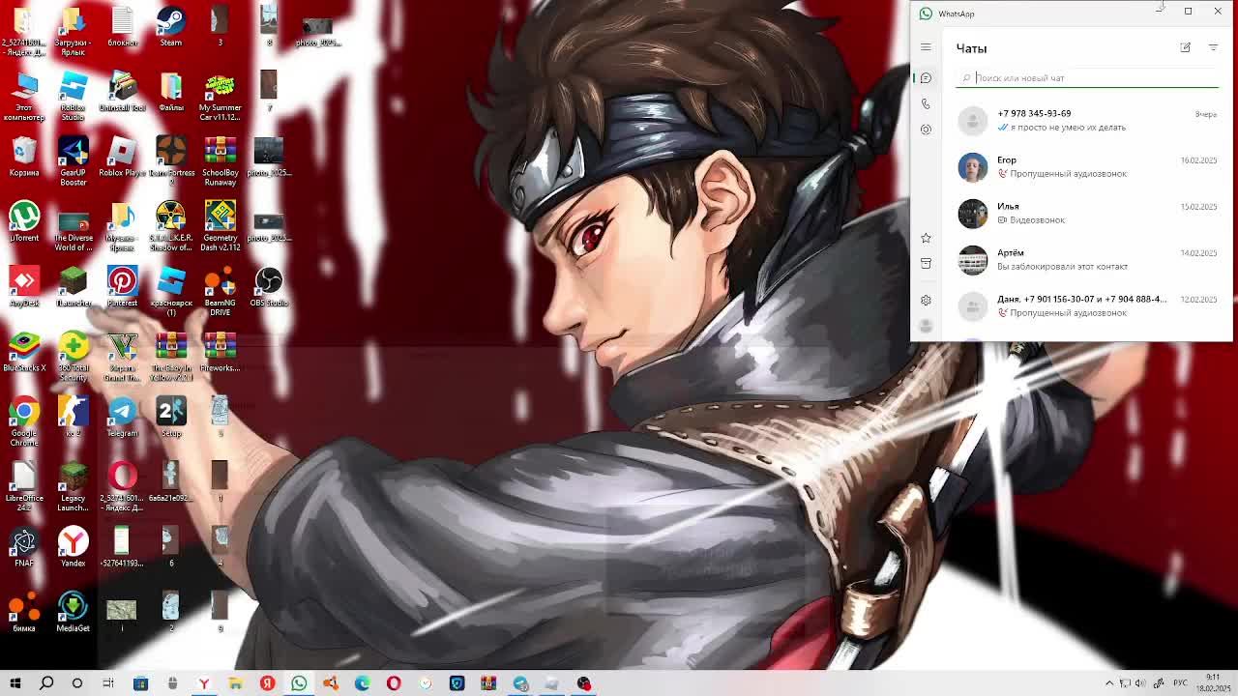Focus the WhatsApp chat search field
This screenshot has height=696, width=1238.
[1087, 78]
